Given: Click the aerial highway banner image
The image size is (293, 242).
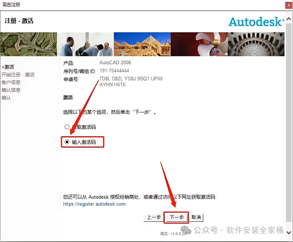Looking at the screenshot, I should pyautogui.click(x=28, y=44).
